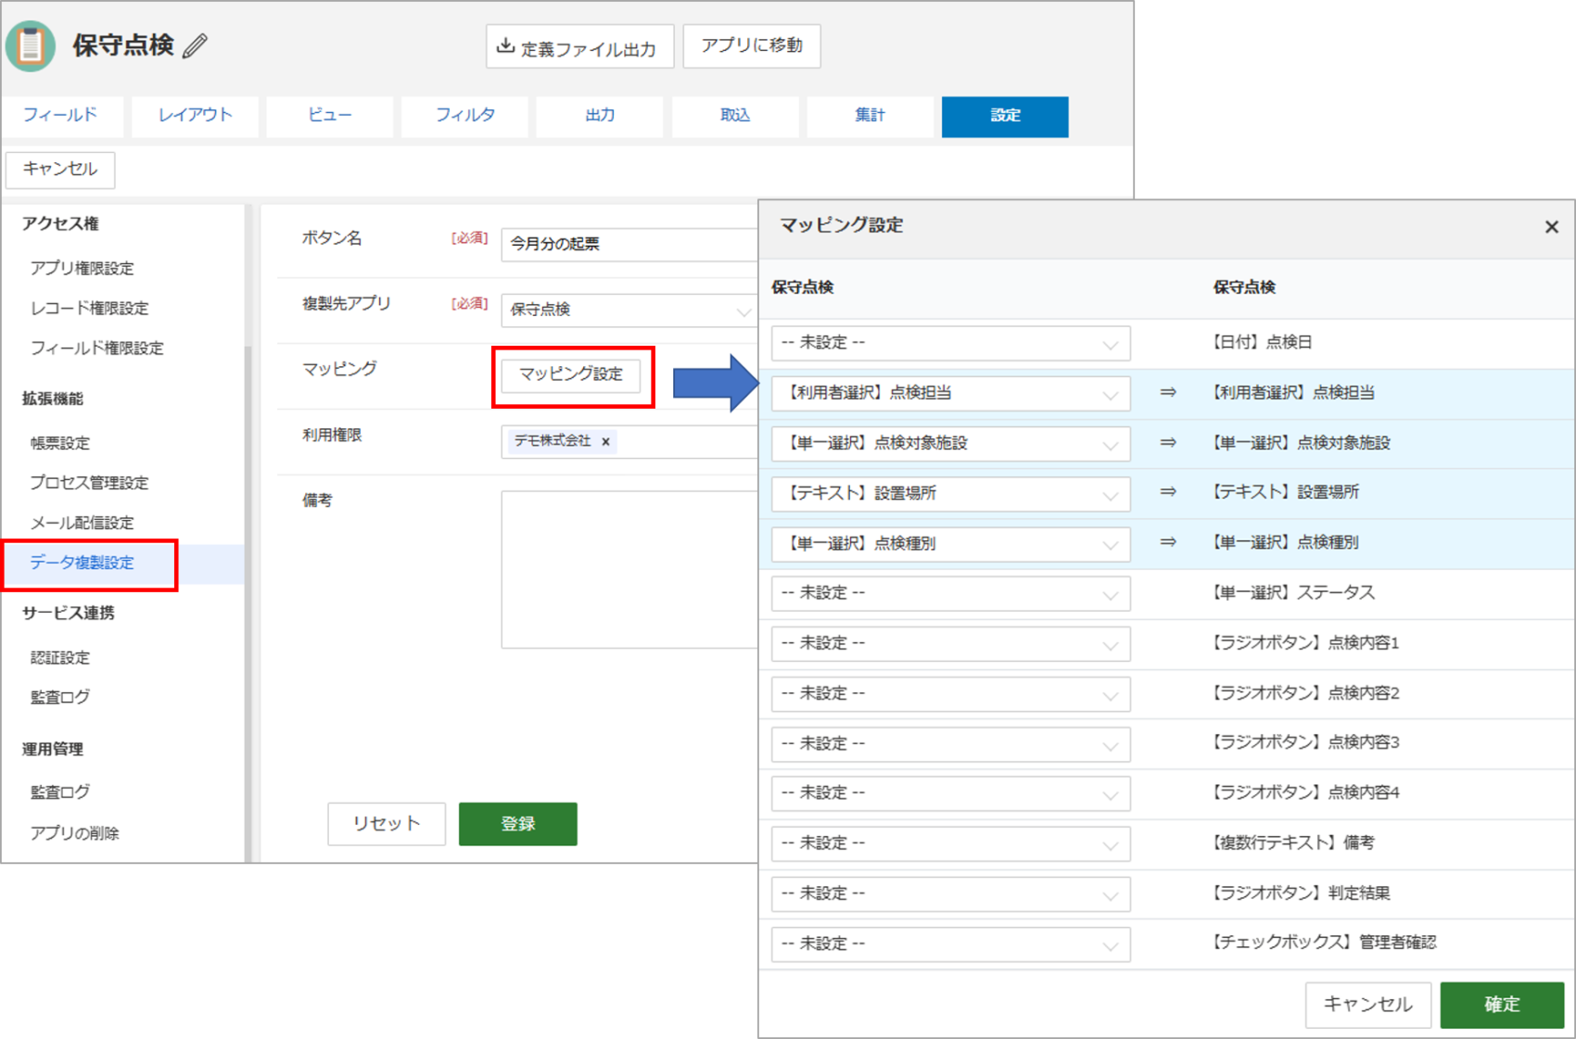The height and width of the screenshot is (1039, 1576).
Task: Expand the 【テキスト】設置場所 source dropdown
Action: (950, 493)
